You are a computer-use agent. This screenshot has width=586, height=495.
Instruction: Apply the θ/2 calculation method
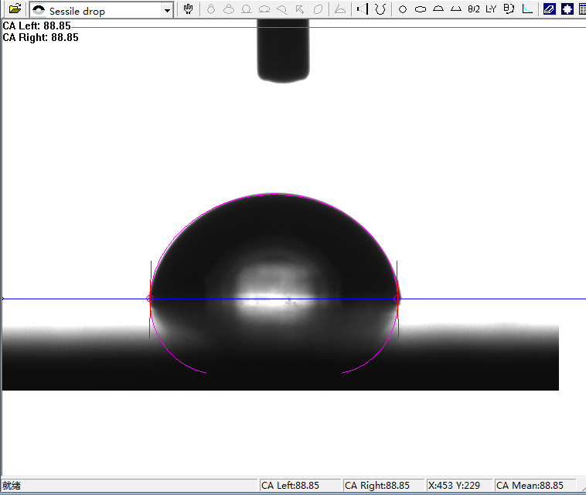pyautogui.click(x=474, y=9)
